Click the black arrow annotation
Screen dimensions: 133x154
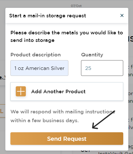[103, 120]
